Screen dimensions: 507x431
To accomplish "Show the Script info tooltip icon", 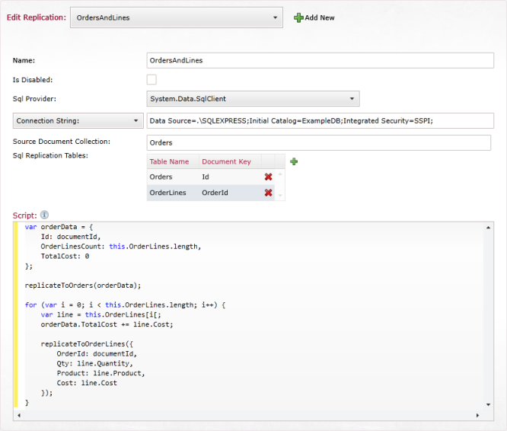I will 44,215.
